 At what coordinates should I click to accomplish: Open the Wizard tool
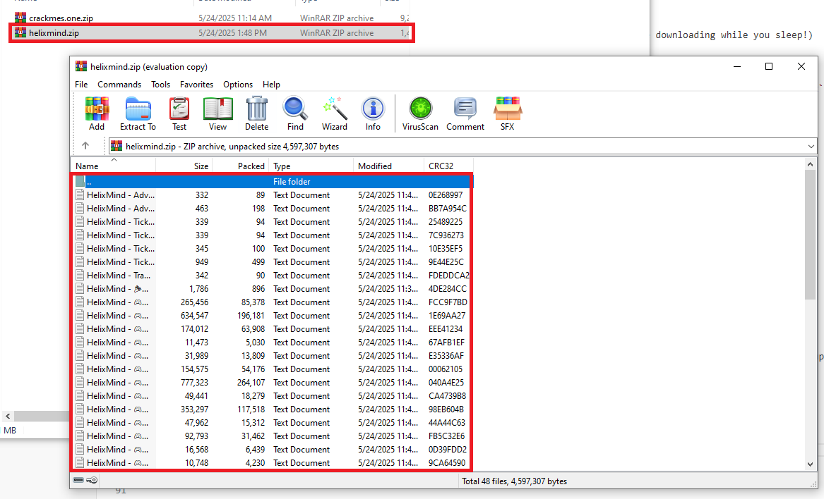pos(334,113)
